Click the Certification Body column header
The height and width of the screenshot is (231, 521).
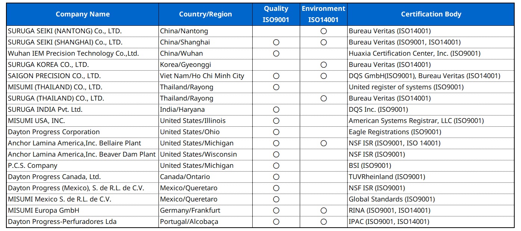(431, 14)
